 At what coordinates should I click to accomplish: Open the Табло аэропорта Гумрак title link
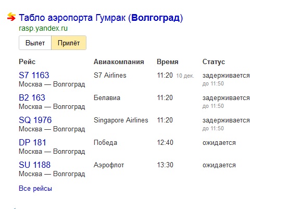click(100, 18)
